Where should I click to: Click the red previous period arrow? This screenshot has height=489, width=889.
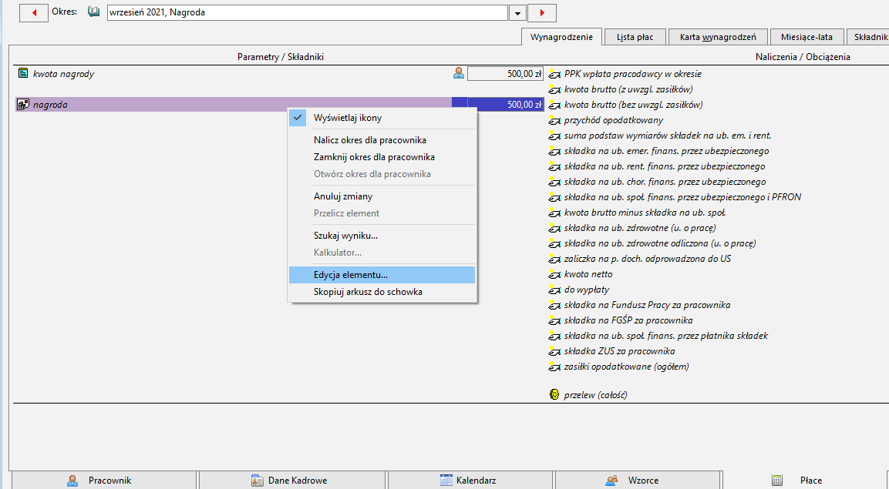click(x=33, y=12)
